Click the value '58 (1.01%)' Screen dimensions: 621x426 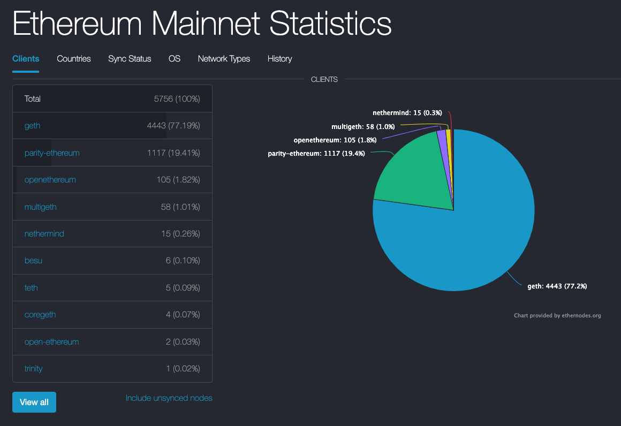click(180, 207)
